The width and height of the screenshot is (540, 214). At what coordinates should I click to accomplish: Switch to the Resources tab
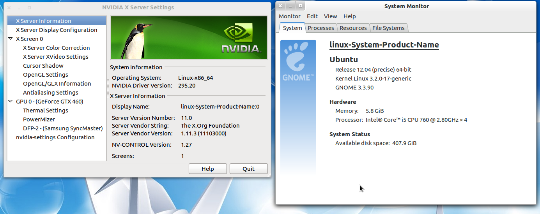tap(353, 28)
